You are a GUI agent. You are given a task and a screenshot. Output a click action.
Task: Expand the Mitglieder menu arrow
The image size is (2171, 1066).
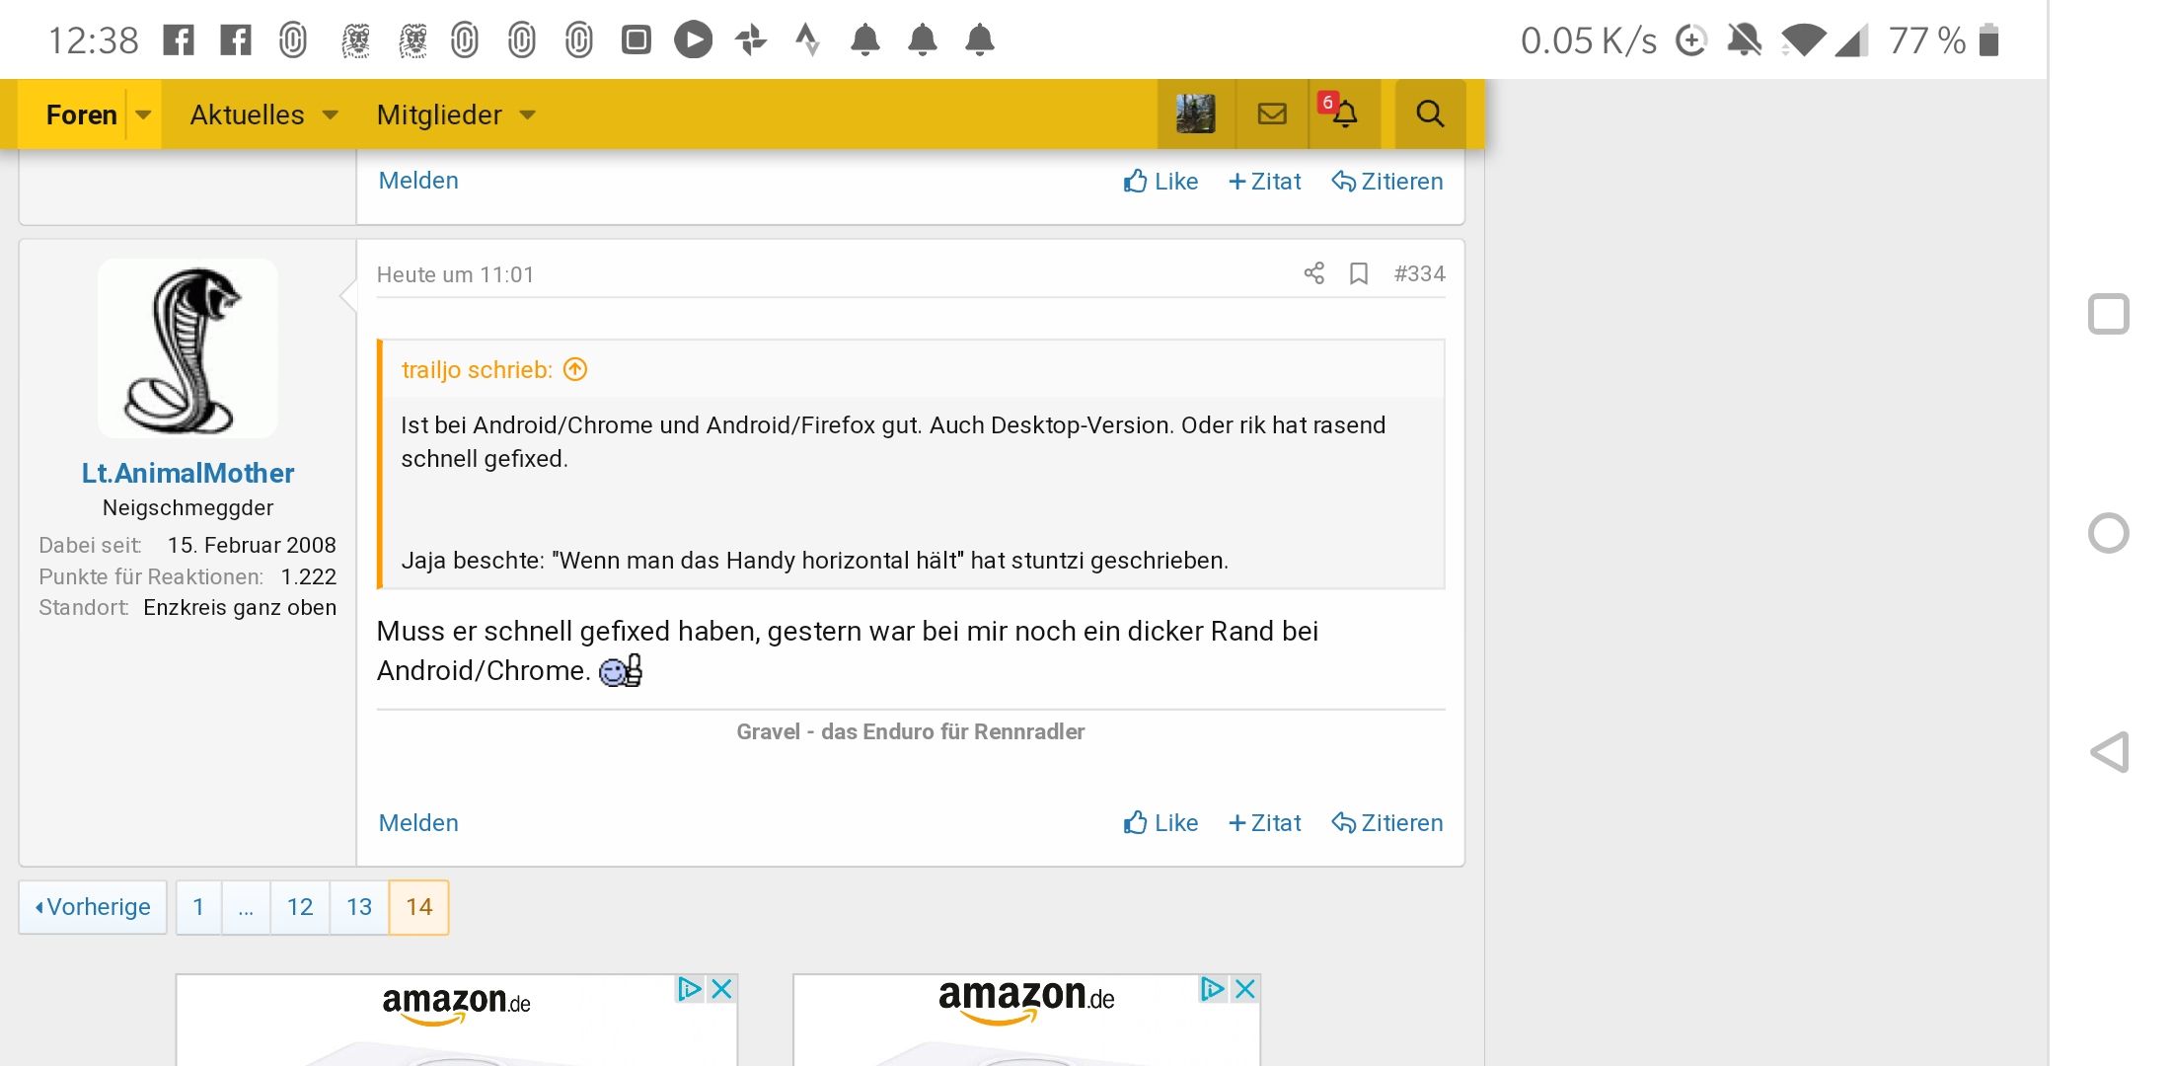[x=528, y=114]
